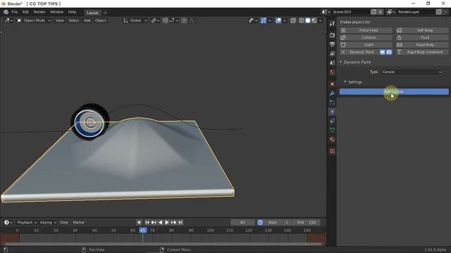Toggle viewport gizmos display
Viewport: 451px width, 253px height.
click(264, 20)
